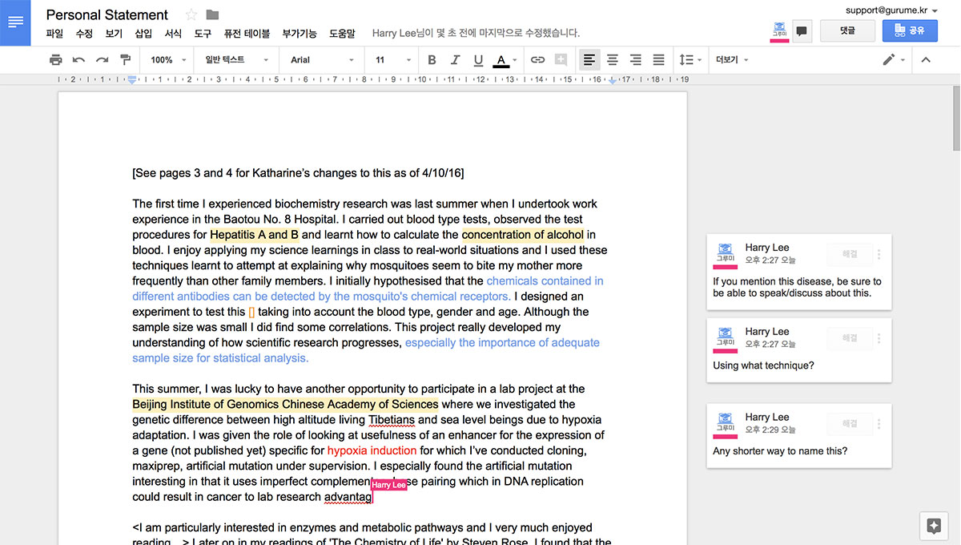Resolve the disease mention comment
The image size is (961, 545).
click(x=850, y=254)
